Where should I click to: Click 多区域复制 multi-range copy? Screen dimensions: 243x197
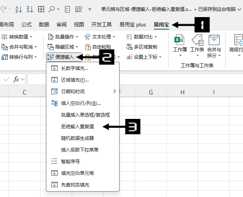pyautogui.click(x=142, y=47)
